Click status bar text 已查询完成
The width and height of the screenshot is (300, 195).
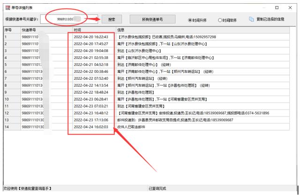point(157,188)
